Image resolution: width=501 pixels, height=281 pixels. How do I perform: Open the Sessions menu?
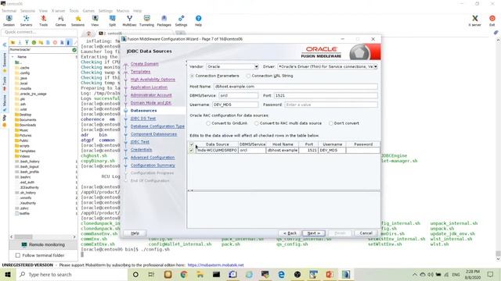[27, 10]
